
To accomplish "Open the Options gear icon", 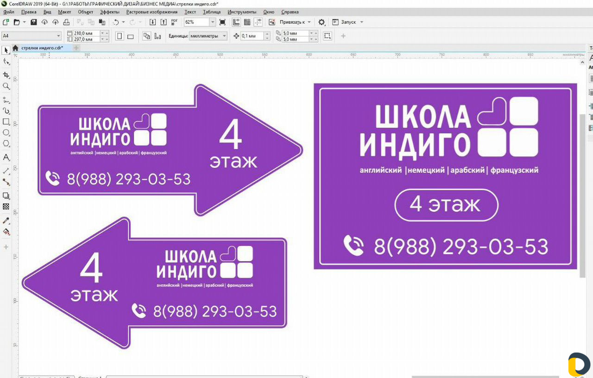I will pos(322,22).
